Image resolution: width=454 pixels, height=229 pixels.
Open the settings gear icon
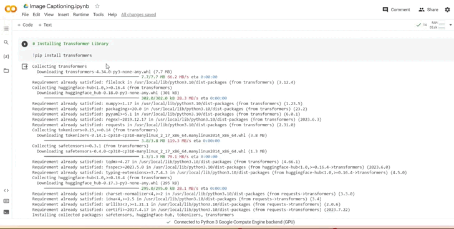[x=447, y=10]
